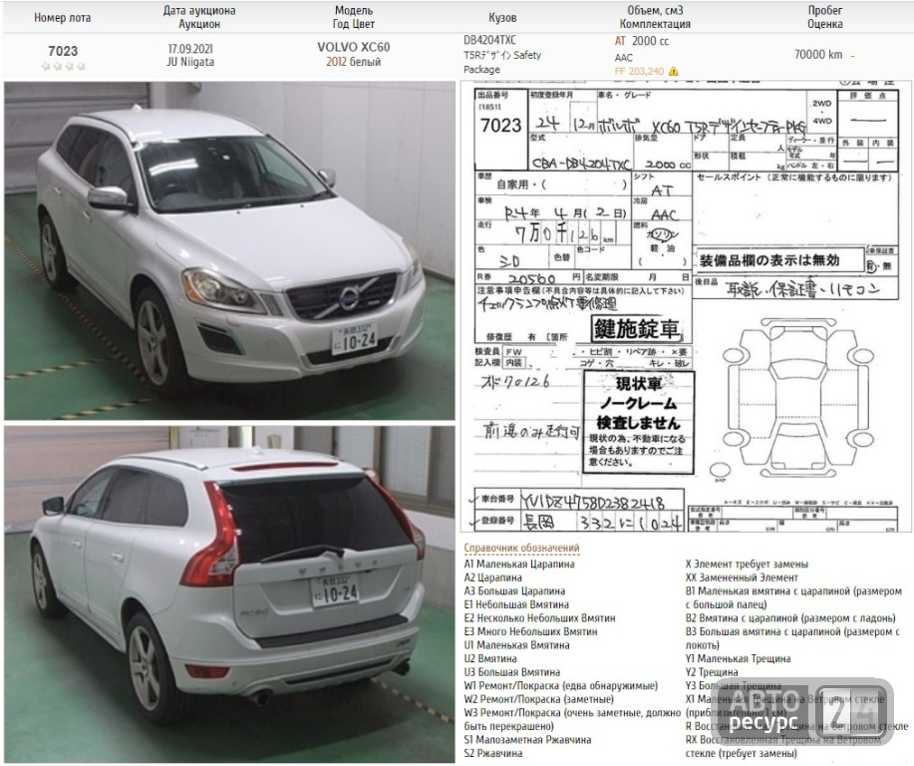This screenshot has width=914, height=766.
Task: Click the yellow warning icon beside FF 203,240
Action: (673, 72)
